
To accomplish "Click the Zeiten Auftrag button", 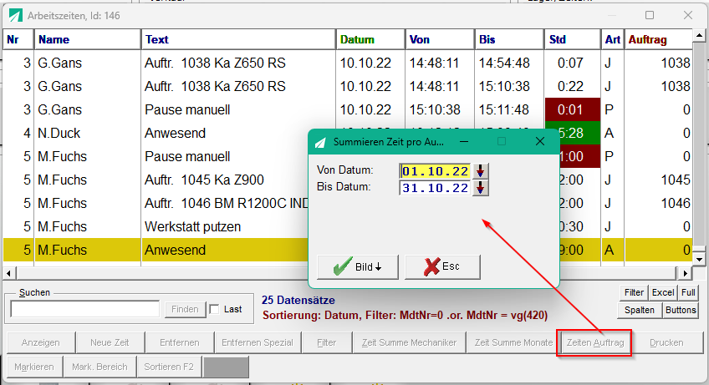I will pos(595,342).
